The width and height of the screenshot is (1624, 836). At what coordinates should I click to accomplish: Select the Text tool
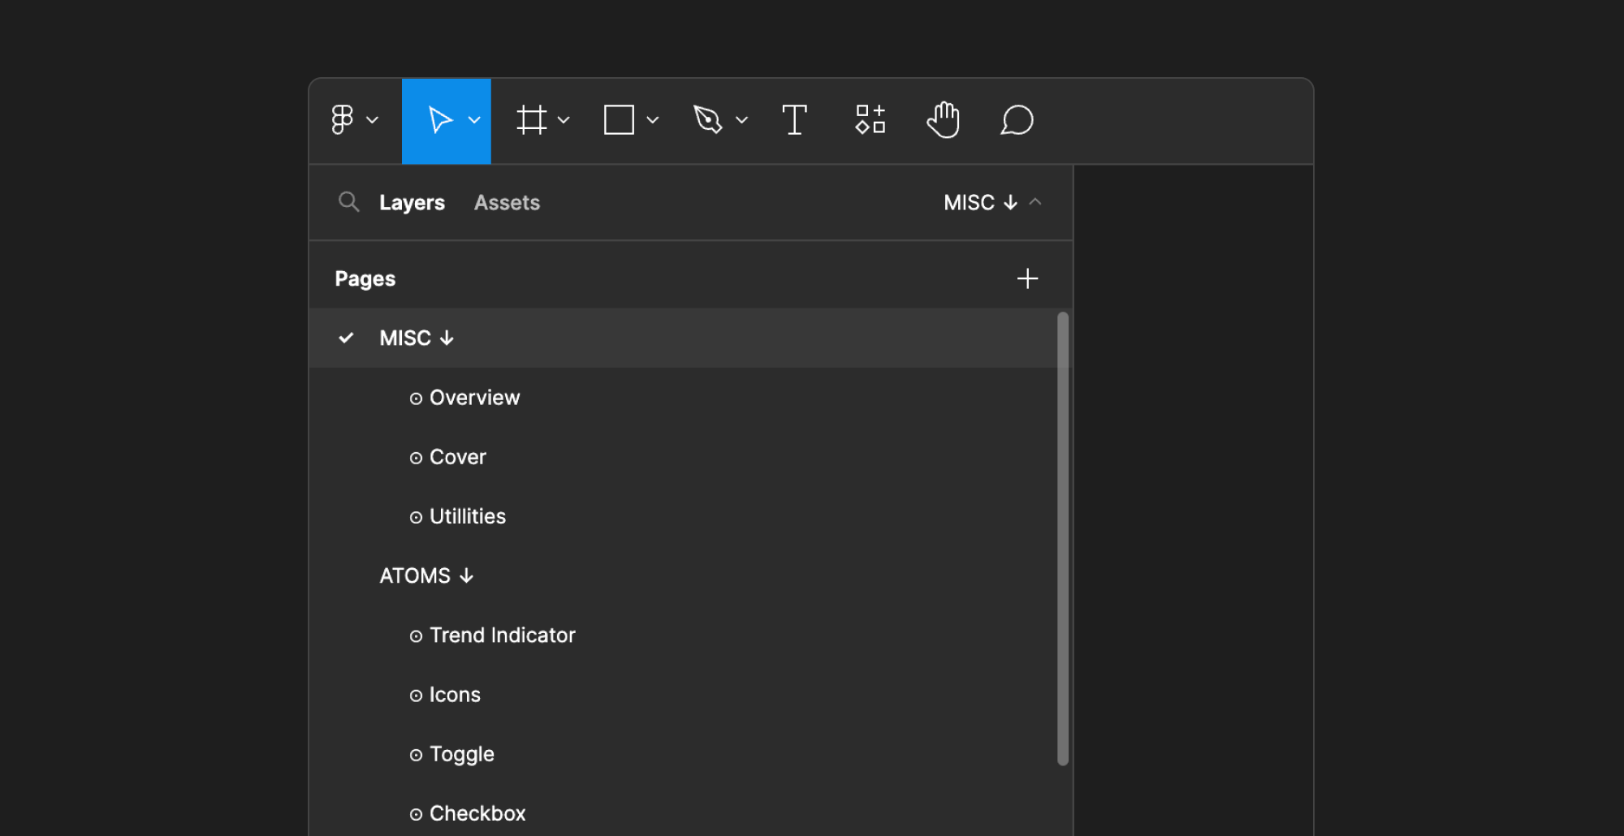(794, 120)
